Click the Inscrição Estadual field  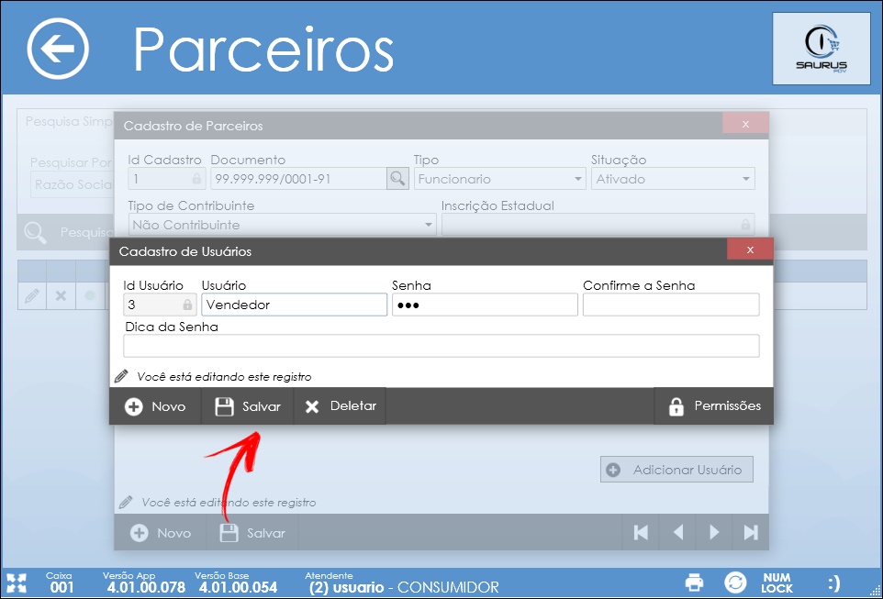(x=598, y=225)
